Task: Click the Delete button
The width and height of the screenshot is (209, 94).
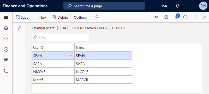Action: (x=60, y=17)
